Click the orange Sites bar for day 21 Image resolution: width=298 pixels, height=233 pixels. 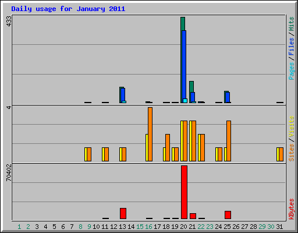coord(194,141)
